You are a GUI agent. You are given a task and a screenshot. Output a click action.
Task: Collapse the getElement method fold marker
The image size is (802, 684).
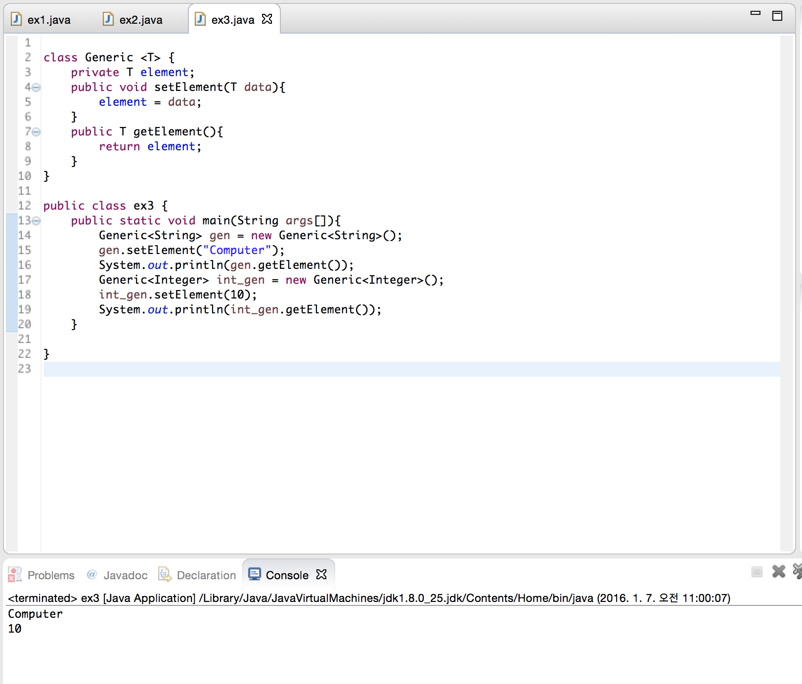pos(35,132)
